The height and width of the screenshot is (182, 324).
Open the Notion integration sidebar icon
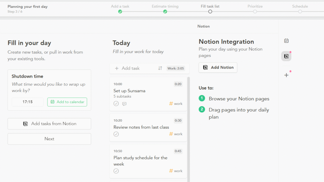(286, 56)
